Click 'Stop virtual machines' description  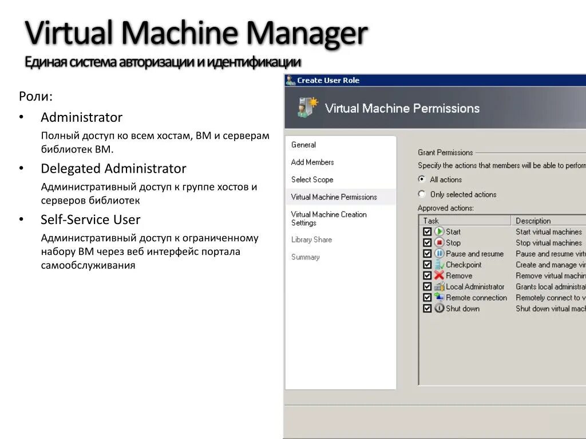[x=549, y=242]
